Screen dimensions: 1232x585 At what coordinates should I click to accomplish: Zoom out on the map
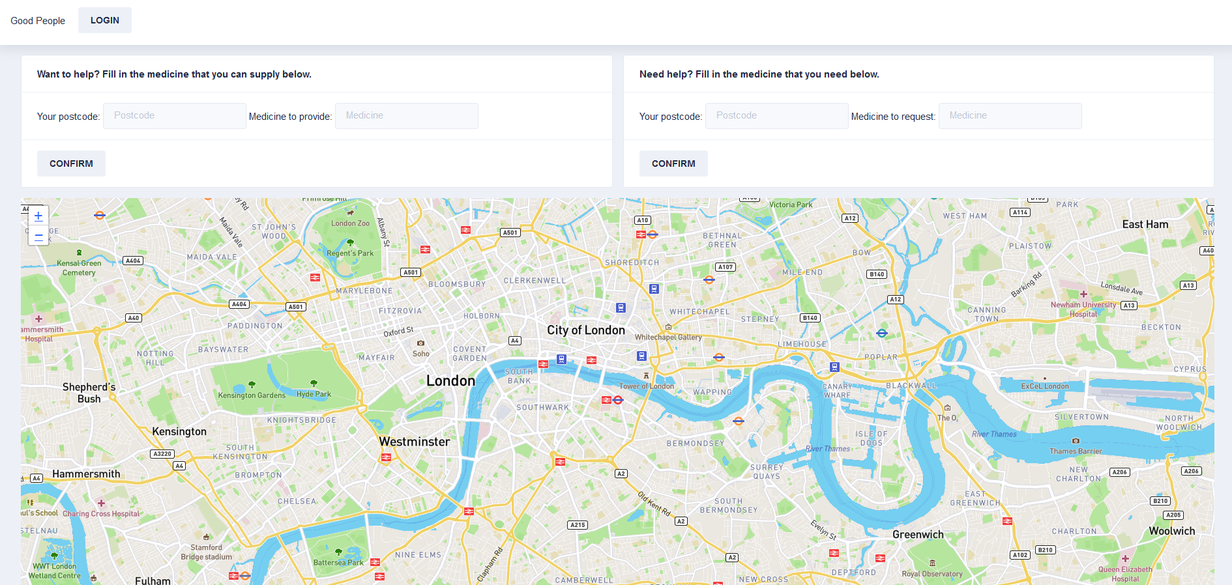click(38, 236)
